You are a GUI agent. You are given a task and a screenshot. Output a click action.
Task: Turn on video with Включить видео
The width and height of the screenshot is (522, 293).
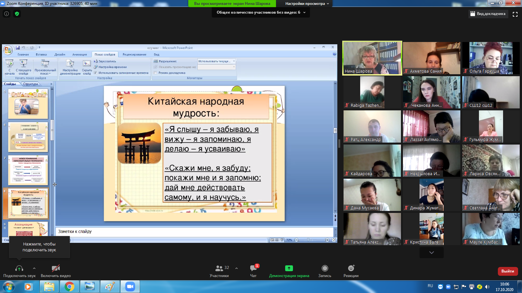coord(56,269)
